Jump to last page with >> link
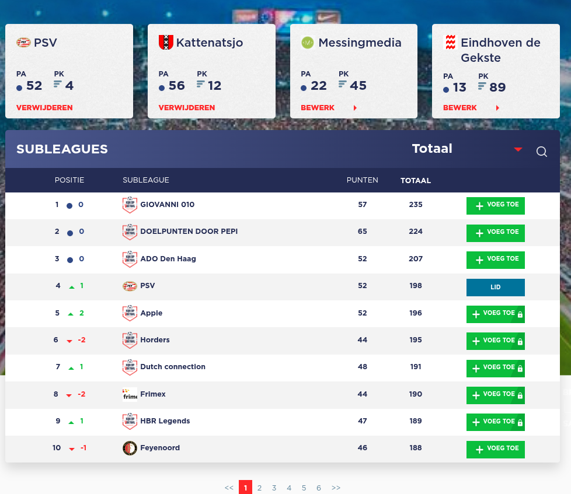The width and height of the screenshot is (571, 494). click(336, 488)
